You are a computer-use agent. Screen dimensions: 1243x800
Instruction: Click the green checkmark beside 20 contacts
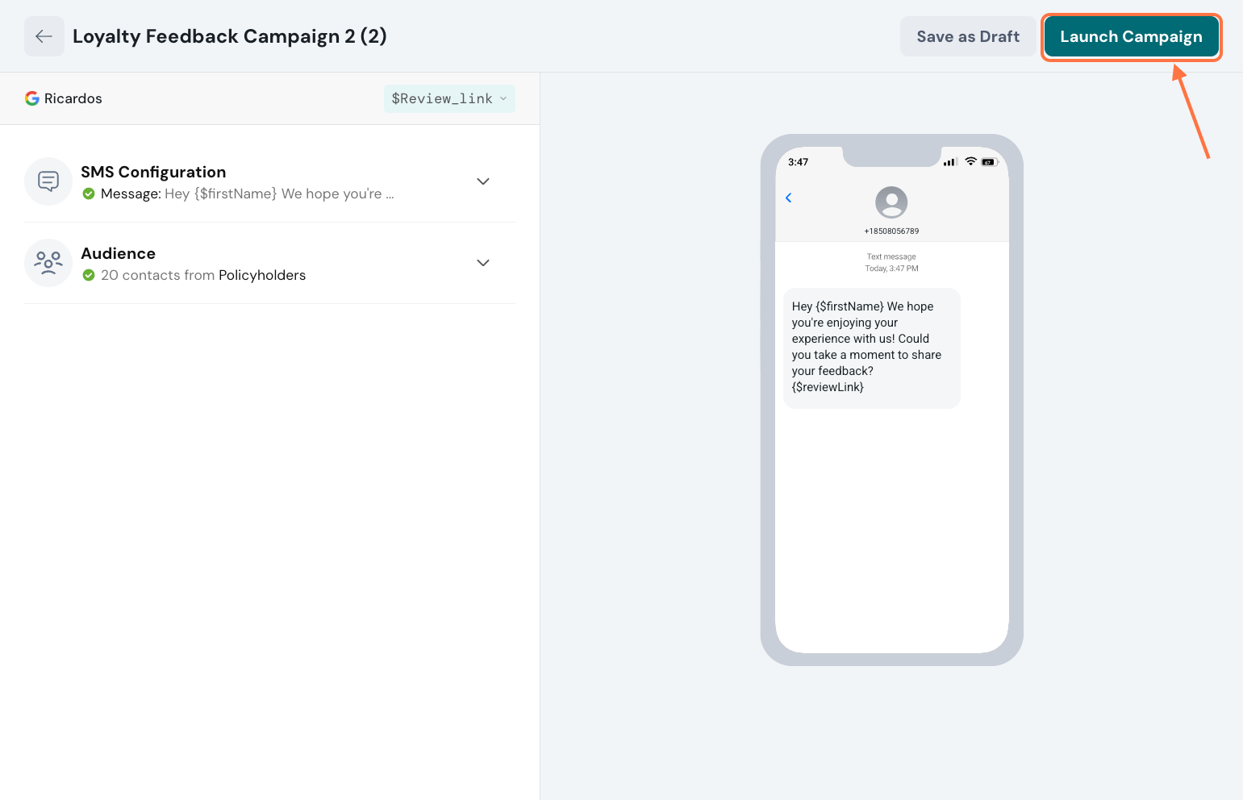(89, 275)
